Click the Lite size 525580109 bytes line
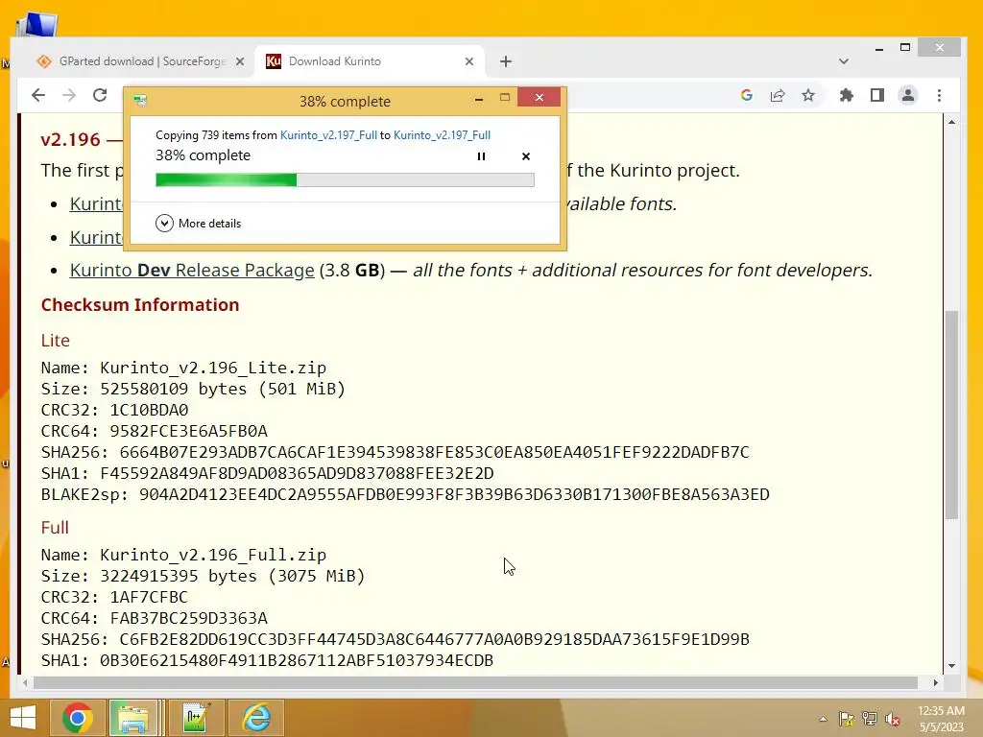This screenshot has width=983, height=737. pyautogui.click(x=193, y=390)
